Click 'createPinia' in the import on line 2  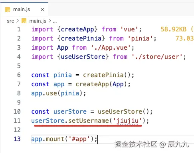pyautogui.click(x=81, y=39)
